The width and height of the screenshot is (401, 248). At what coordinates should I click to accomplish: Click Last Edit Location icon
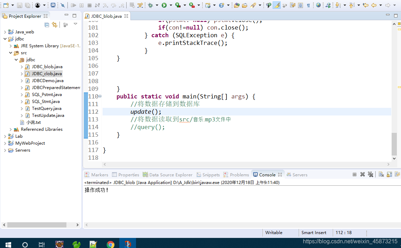click(366, 5)
